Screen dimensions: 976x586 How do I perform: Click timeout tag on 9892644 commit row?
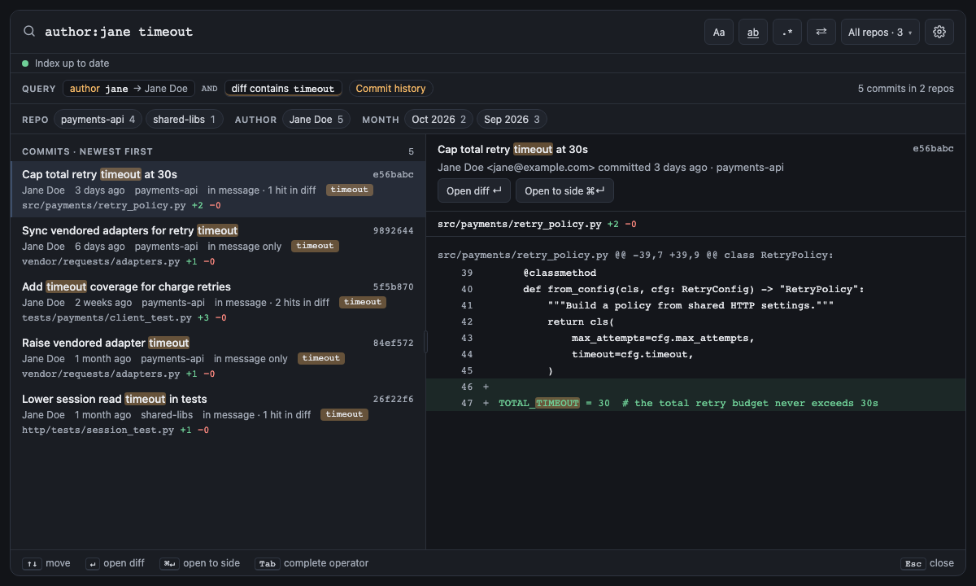coord(315,246)
